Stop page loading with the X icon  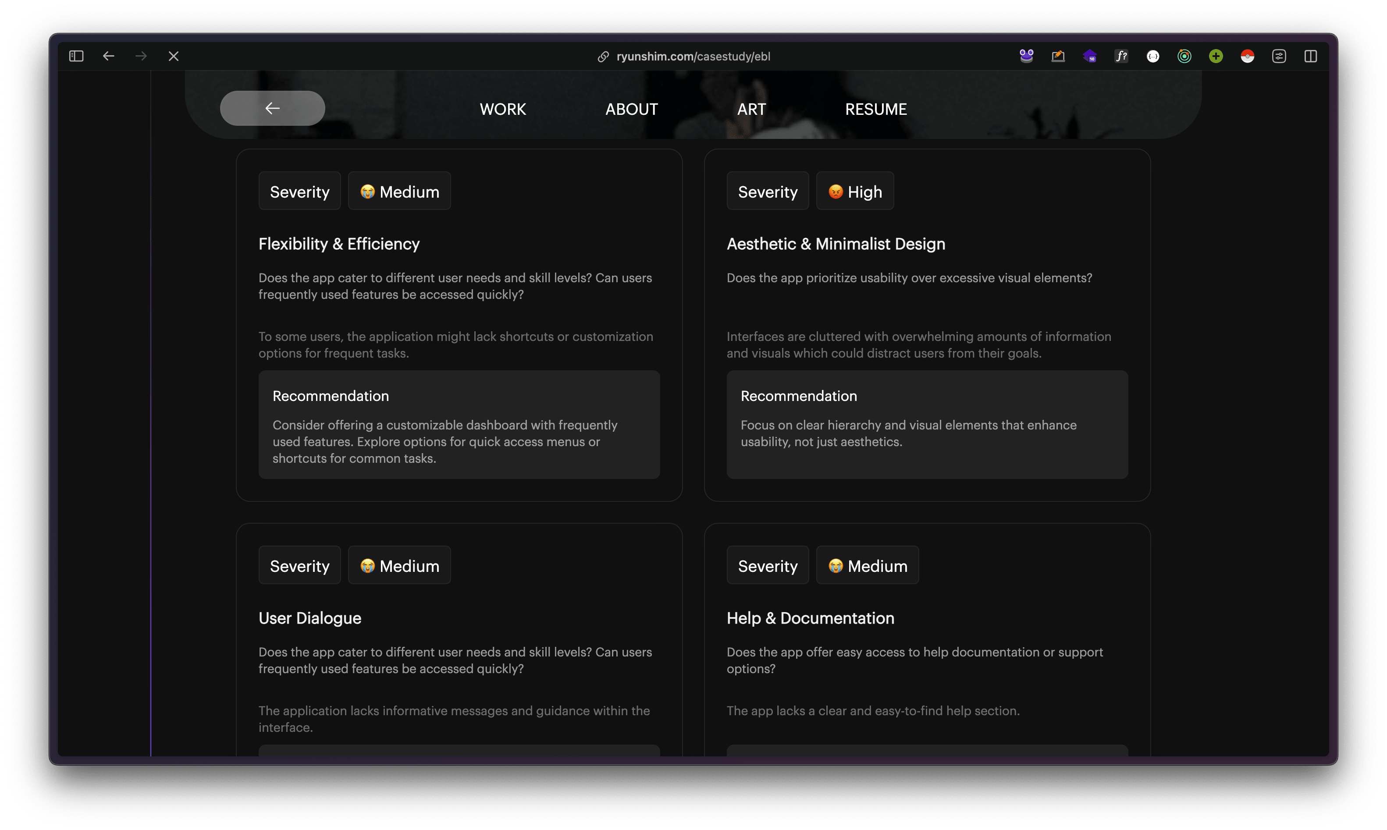pos(174,56)
